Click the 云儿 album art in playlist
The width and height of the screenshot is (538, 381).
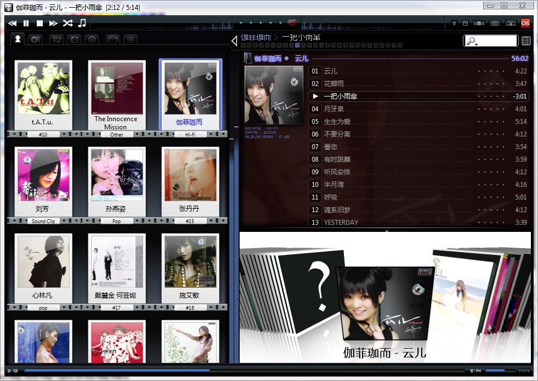click(x=274, y=95)
